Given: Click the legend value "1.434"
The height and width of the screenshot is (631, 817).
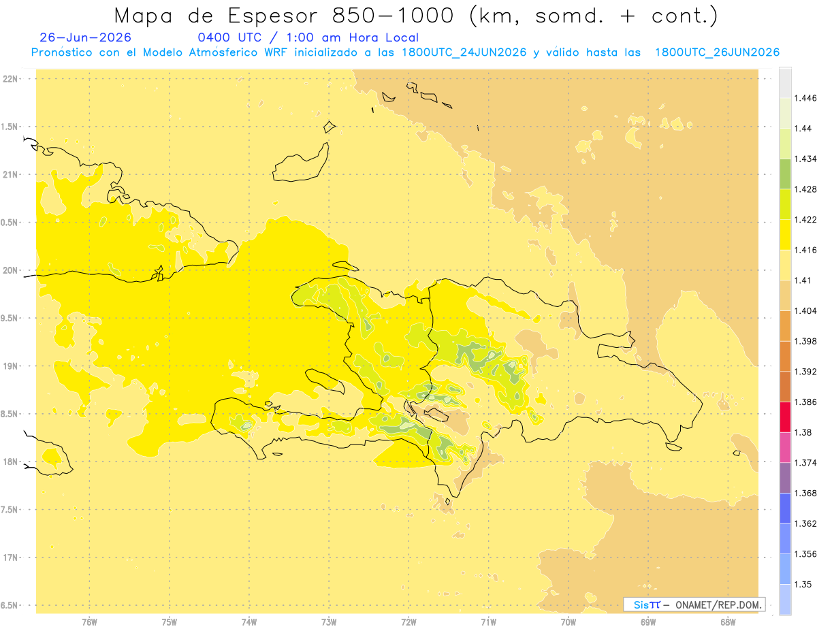Looking at the screenshot, I should pos(805,159).
